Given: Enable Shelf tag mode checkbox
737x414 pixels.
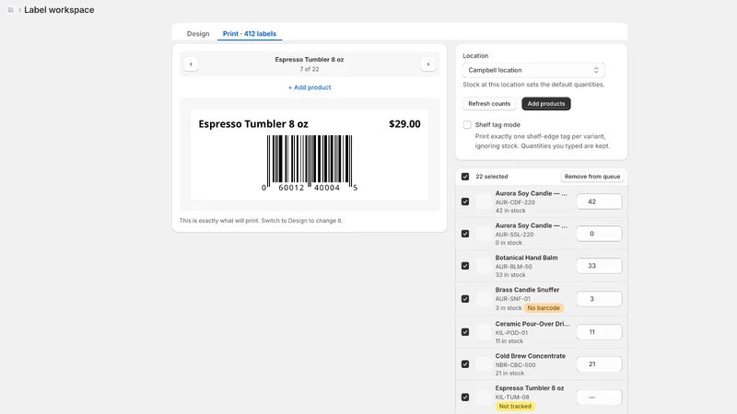Looking at the screenshot, I should pyautogui.click(x=467, y=125).
